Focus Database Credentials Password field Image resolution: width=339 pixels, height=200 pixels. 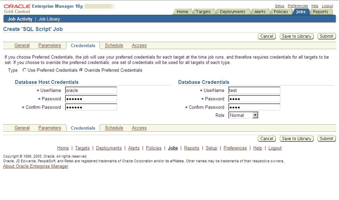pos(254,99)
